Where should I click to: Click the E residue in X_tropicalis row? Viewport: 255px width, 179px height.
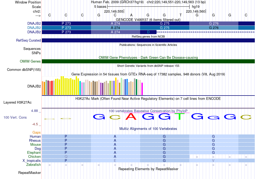click(x=115, y=161)
